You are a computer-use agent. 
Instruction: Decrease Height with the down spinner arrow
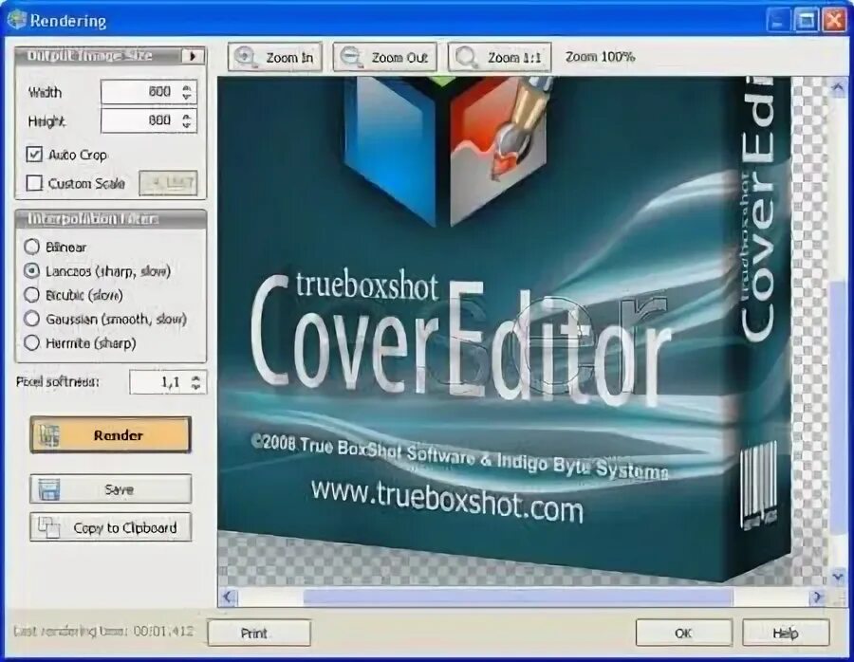[187, 125]
